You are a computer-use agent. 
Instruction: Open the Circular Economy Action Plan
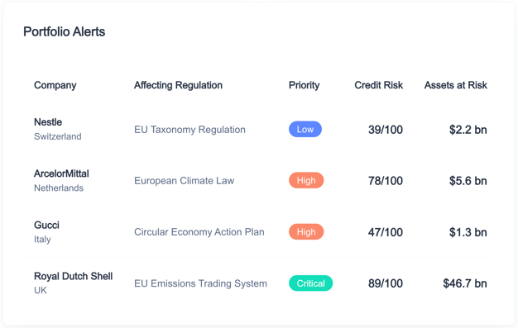(199, 232)
